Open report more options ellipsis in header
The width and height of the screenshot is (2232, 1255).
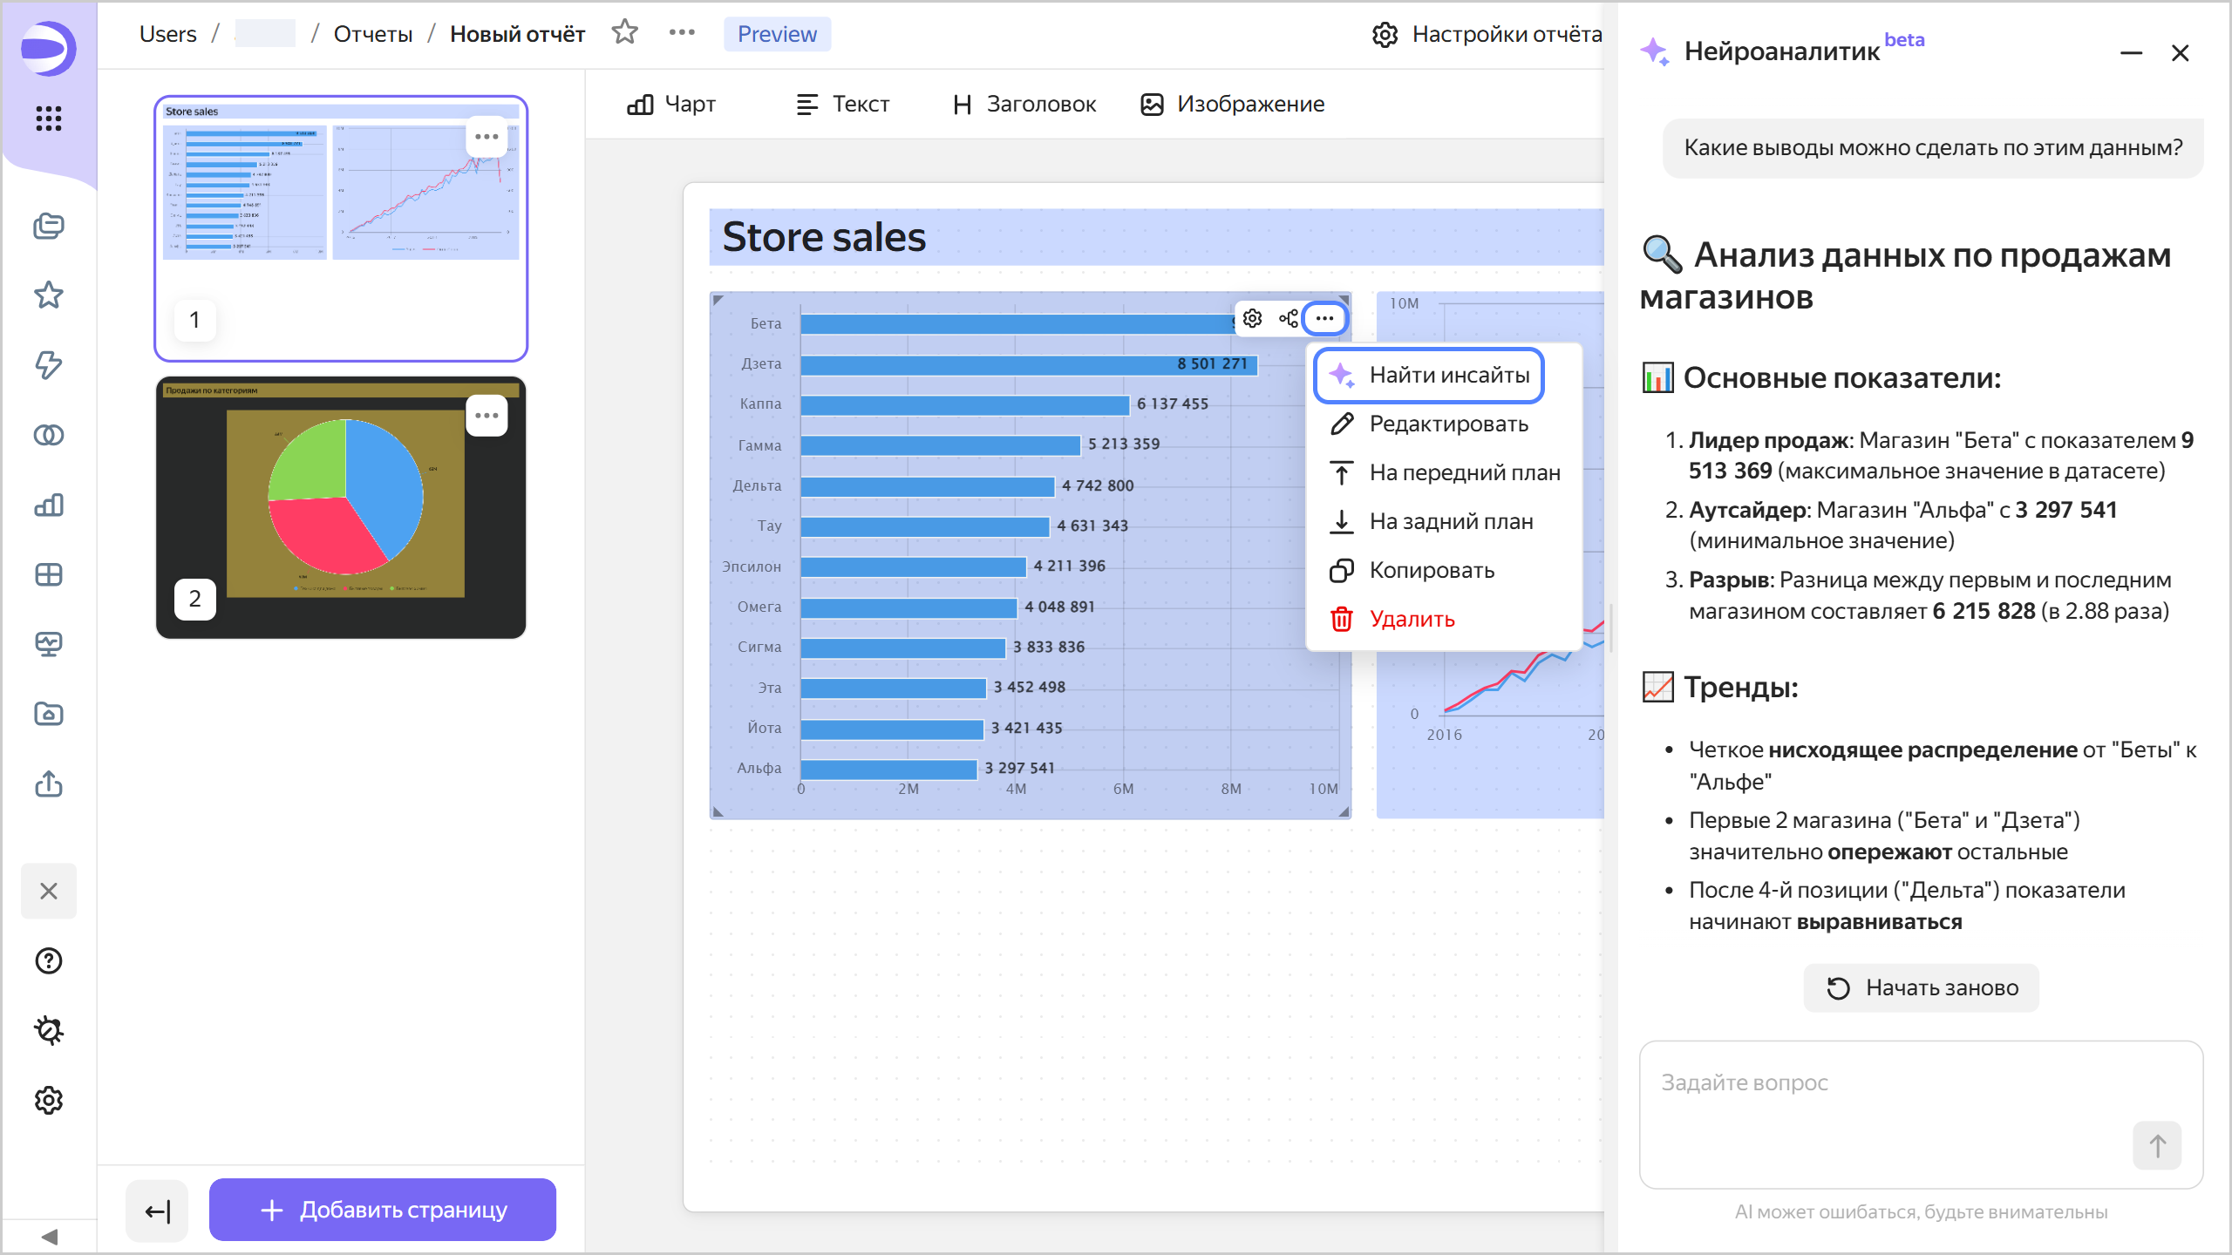point(682,33)
